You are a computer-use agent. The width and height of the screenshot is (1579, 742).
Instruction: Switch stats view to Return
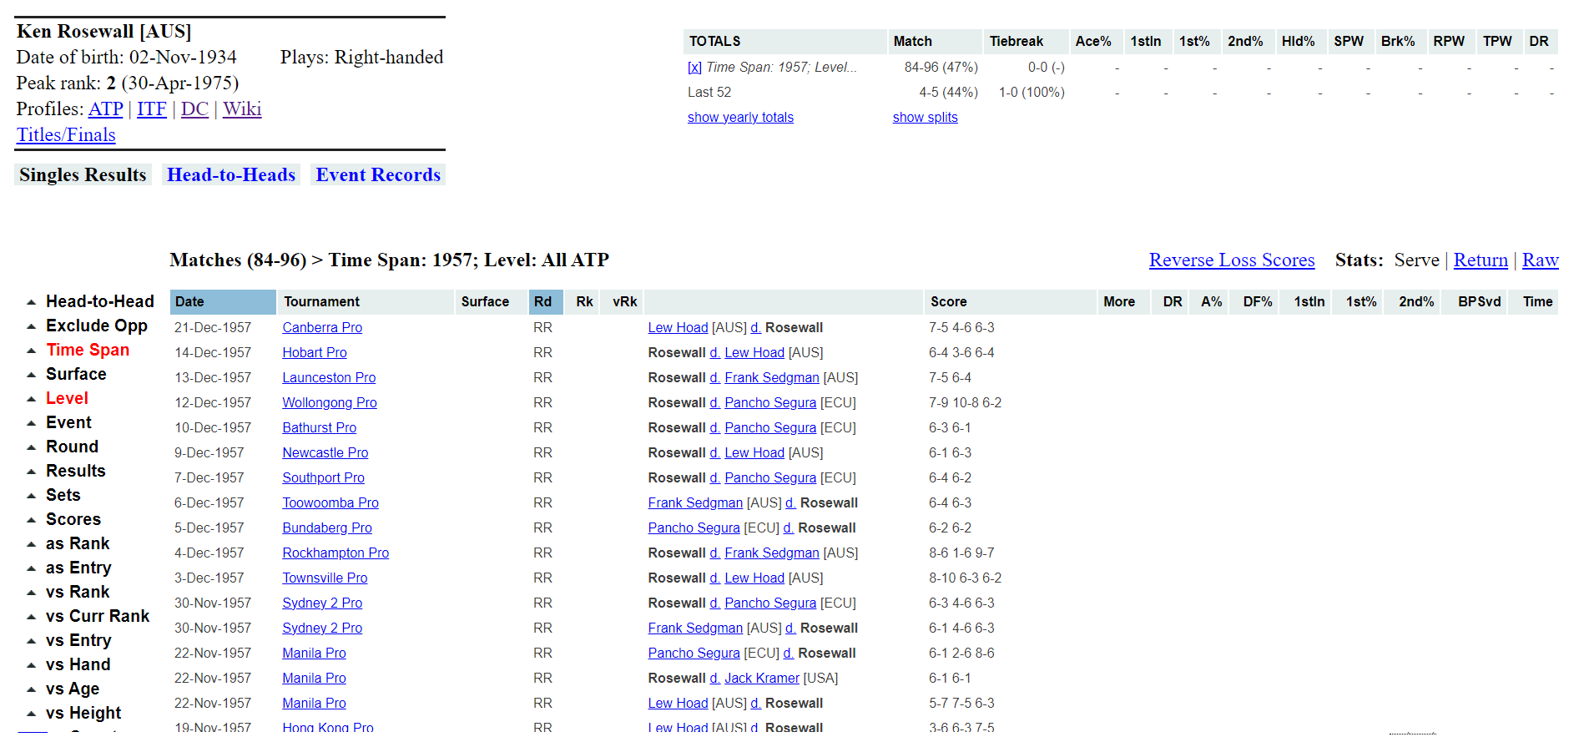click(1480, 260)
